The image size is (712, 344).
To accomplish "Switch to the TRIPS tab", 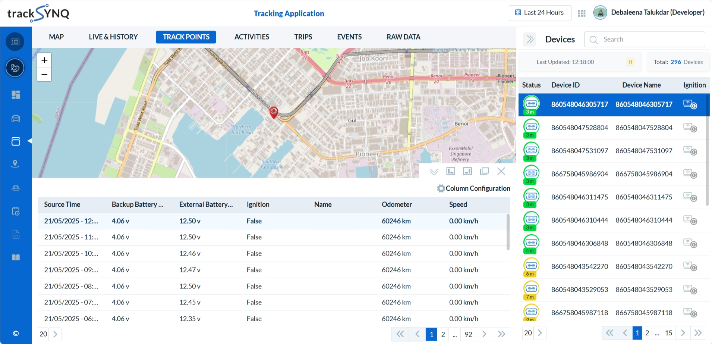I will (303, 37).
